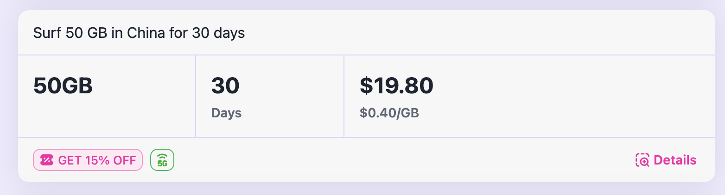This screenshot has height=195, width=725.
Task: Click the green 5G network badge
Action: (x=162, y=160)
